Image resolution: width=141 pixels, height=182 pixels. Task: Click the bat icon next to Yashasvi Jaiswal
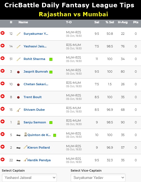pos(19,47)
